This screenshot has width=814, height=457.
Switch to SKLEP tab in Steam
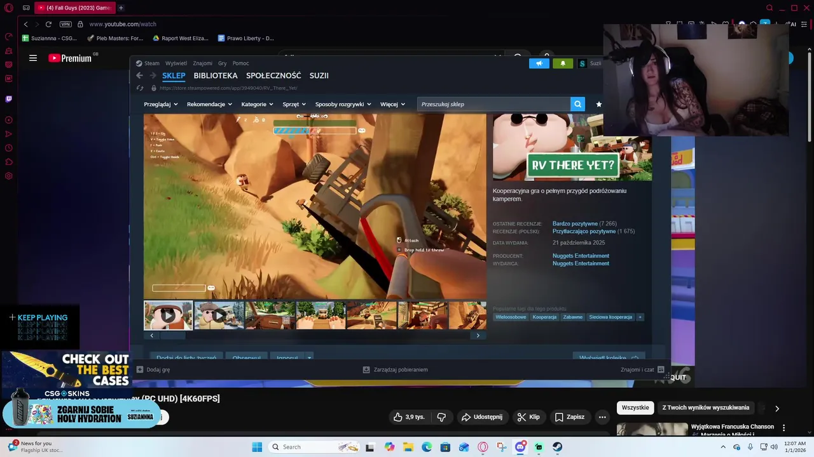pos(174,76)
